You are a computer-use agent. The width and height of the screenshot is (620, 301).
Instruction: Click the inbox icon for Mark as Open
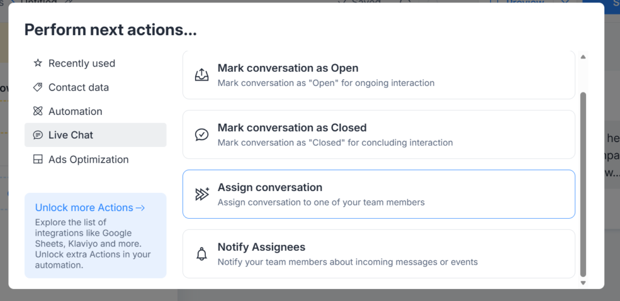(x=202, y=75)
